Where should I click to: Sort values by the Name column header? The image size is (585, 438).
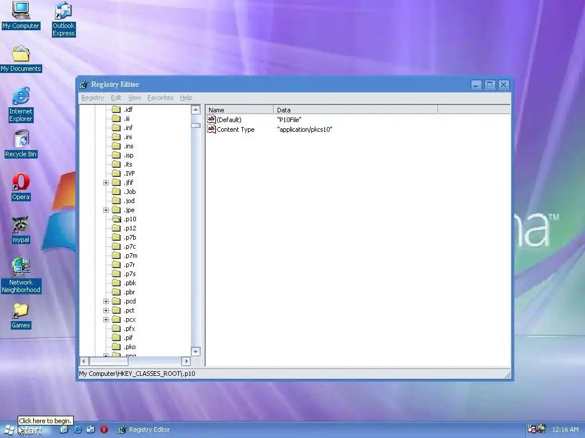point(239,110)
